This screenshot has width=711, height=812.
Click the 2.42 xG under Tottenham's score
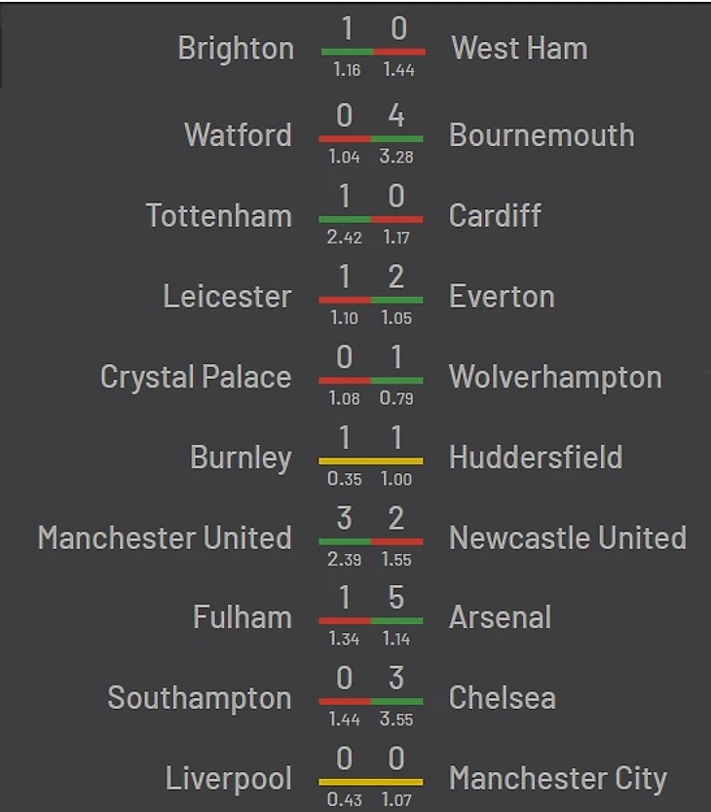point(345,237)
